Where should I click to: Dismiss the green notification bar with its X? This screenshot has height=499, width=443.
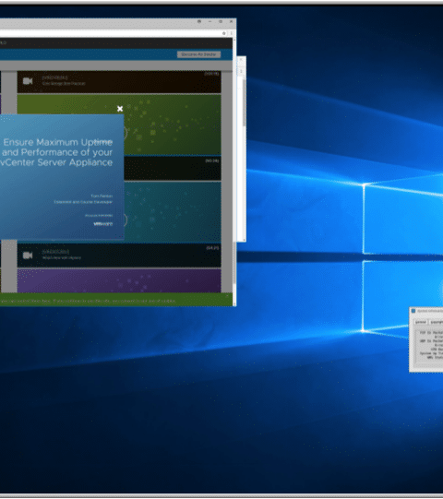click(227, 296)
